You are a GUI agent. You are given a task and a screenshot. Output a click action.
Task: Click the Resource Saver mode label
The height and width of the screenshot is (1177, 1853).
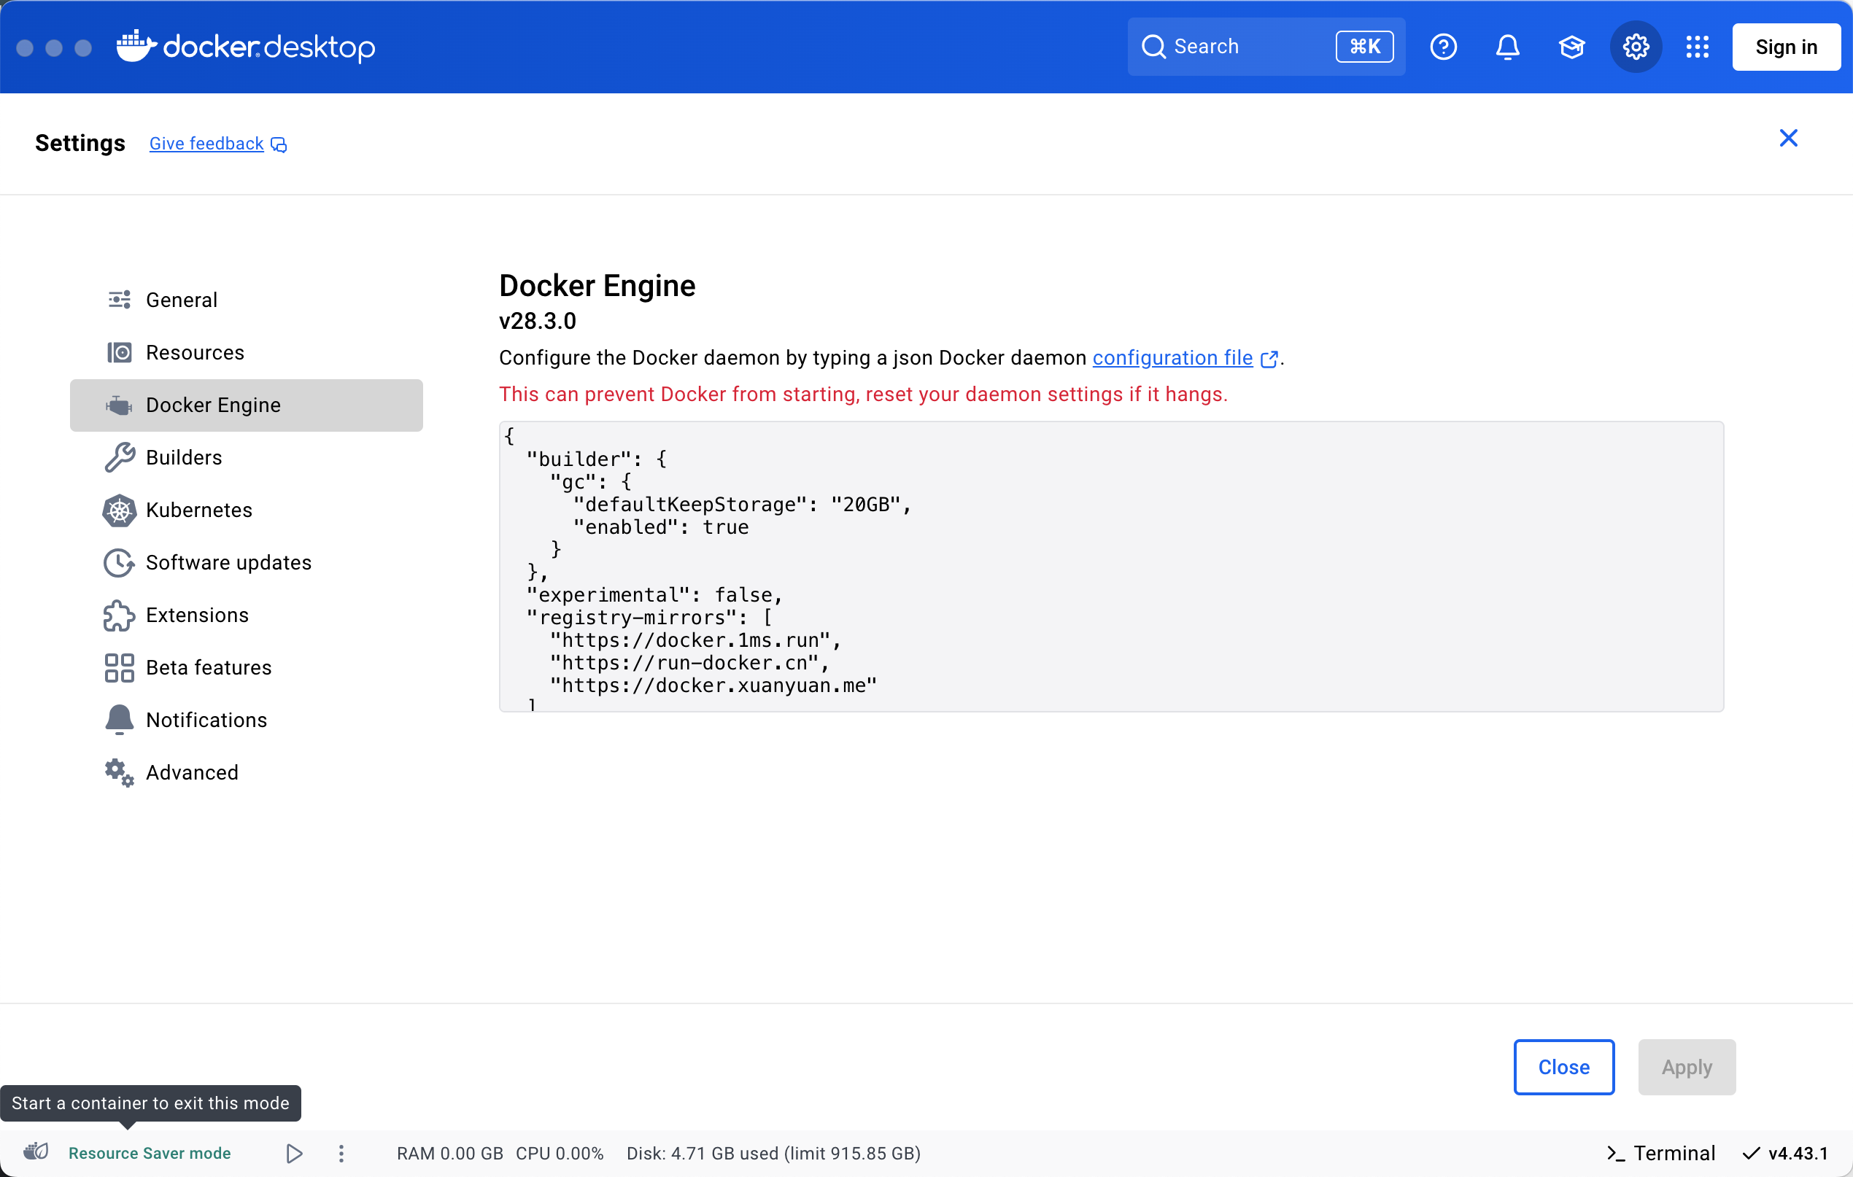[150, 1152]
